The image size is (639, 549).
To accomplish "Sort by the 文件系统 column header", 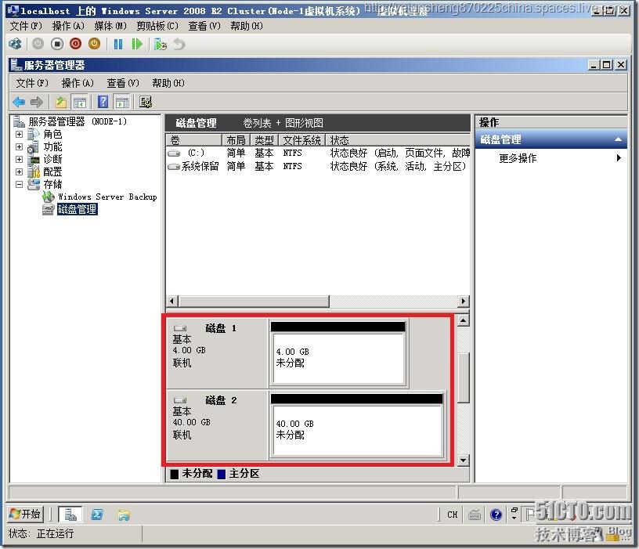I will [x=302, y=140].
